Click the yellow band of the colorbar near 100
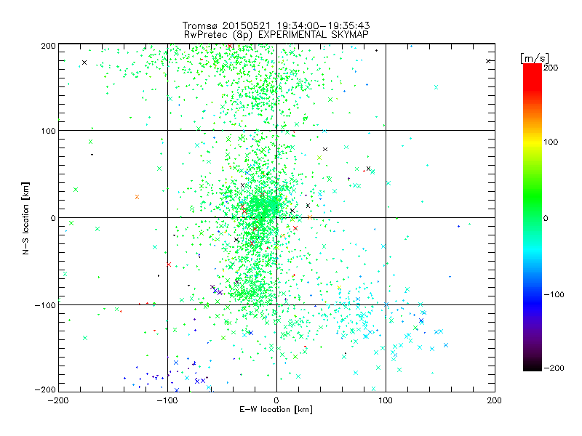This screenshot has width=582, height=436. [533, 142]
